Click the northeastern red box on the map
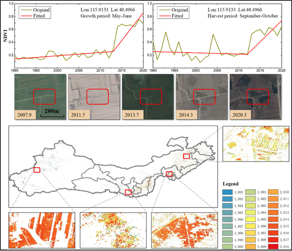The width and height of the screenshot is (292, 251). (x=186, y=156)
